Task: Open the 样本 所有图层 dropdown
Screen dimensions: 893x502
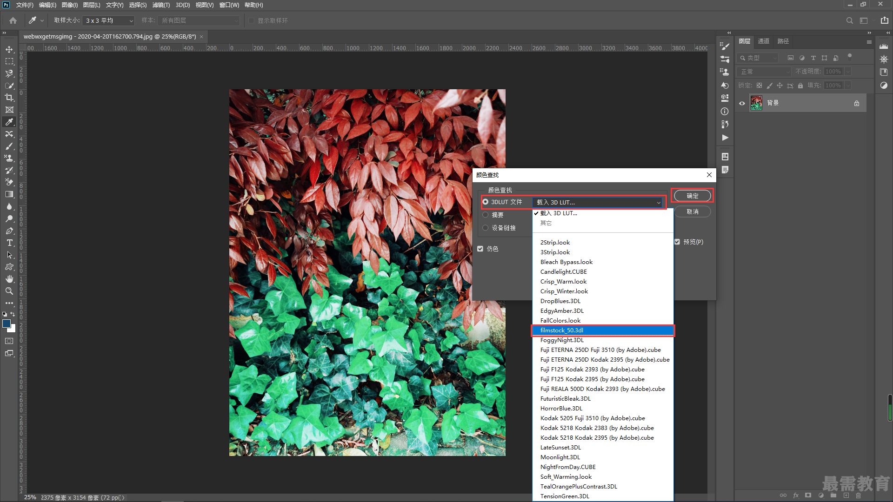Action: [x=199, y=20]
